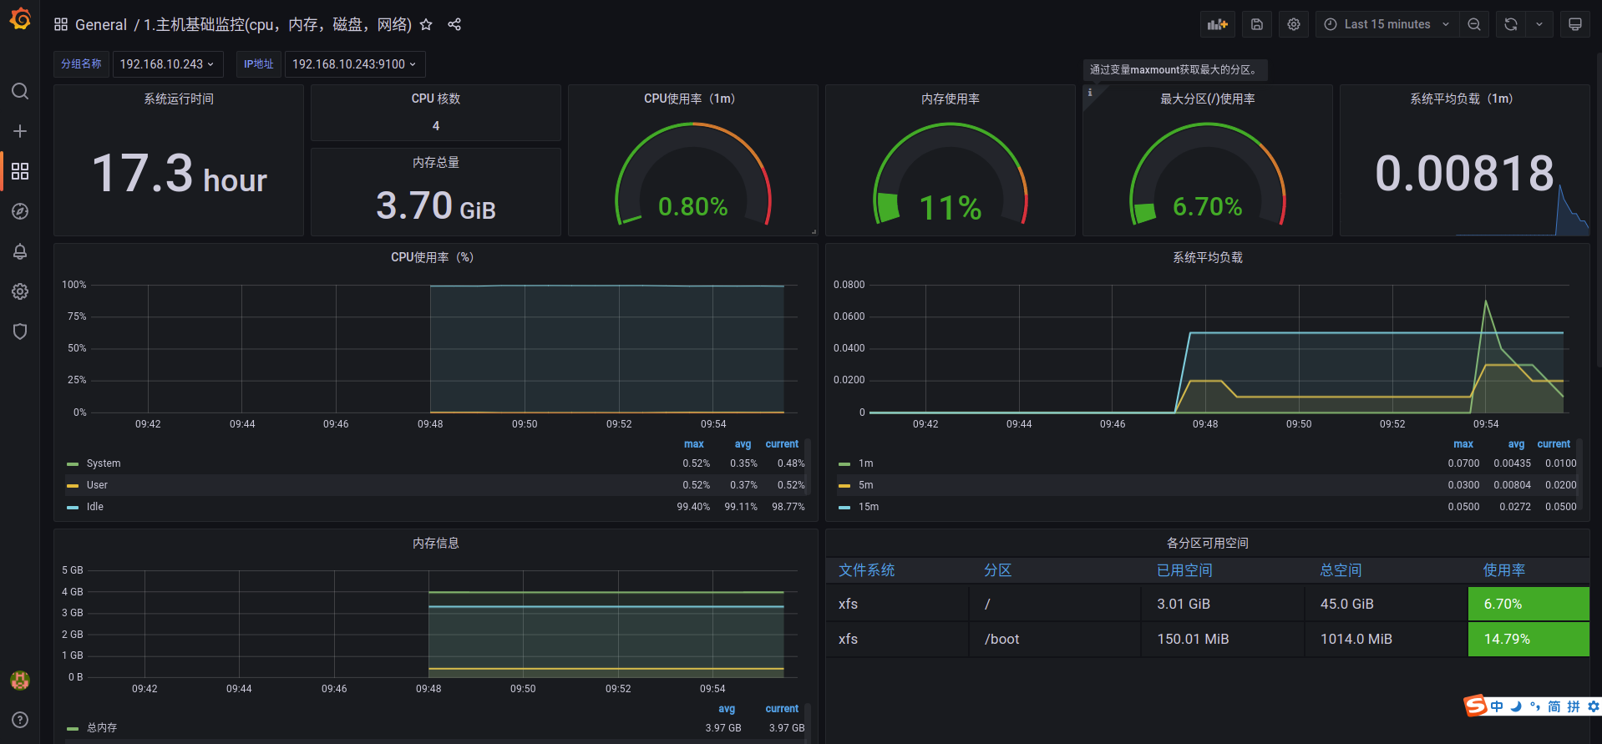Screen dimensions: 1602x744
Task: Select the 14.79% usage cell for /boot
Action: [1528, 639]
